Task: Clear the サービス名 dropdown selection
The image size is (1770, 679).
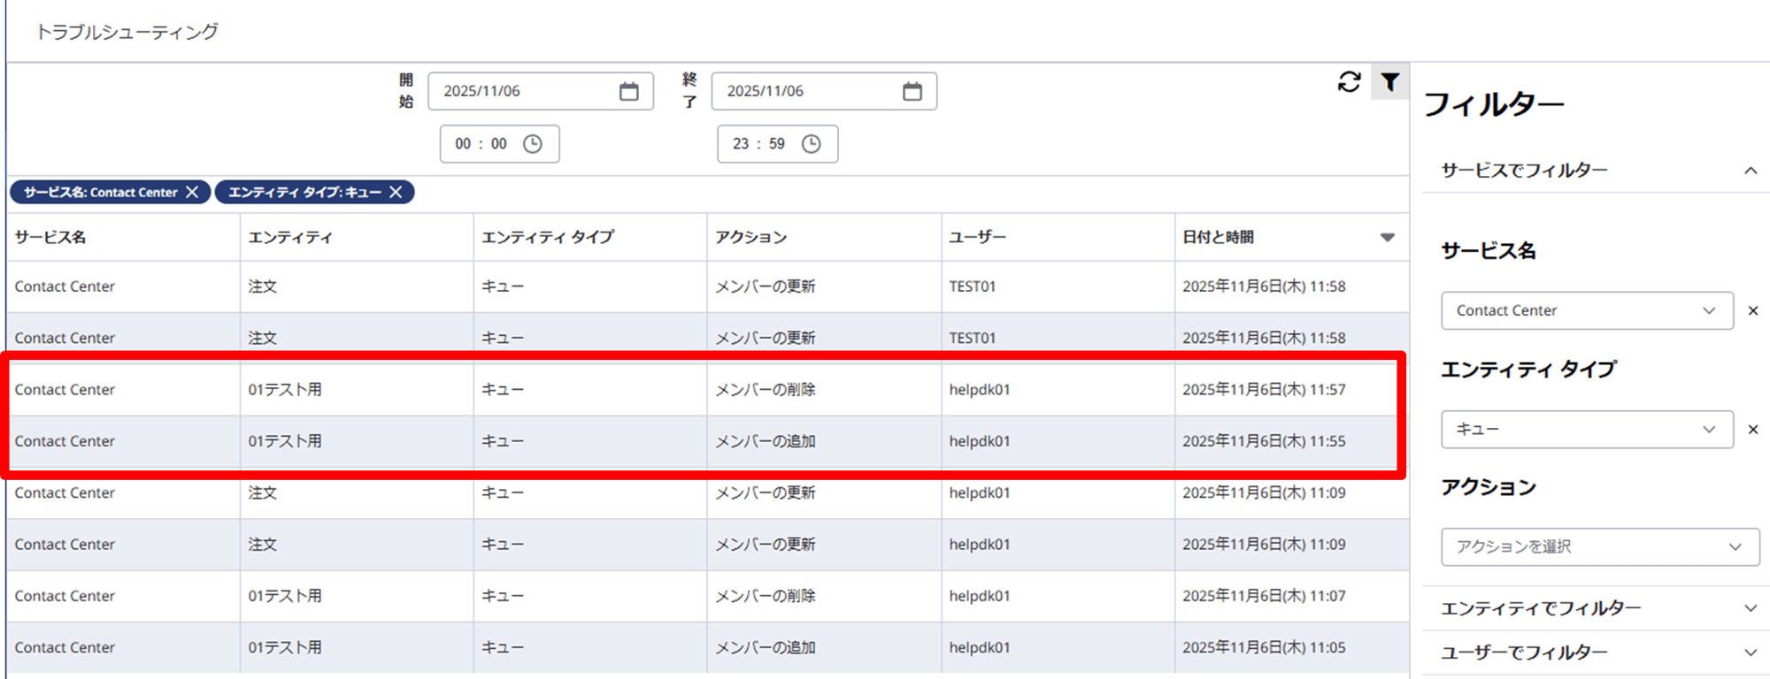Action: [1752, 310]
